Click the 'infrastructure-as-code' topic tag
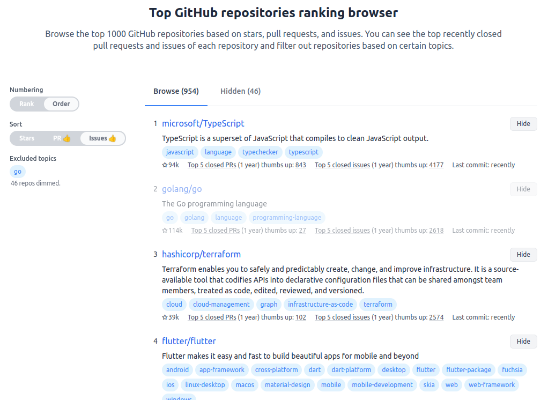Image resolution: width=548 pixels, height=400 pixels. (321, 304)
